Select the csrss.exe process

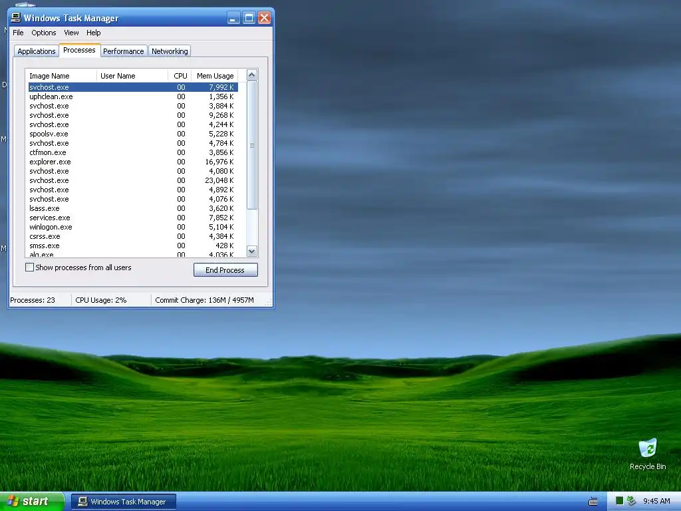[x=133, y=236]
